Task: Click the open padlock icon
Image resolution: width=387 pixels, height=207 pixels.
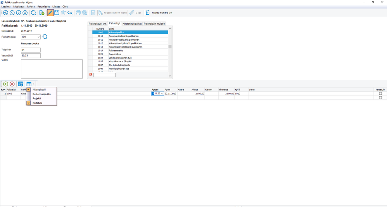Action: tap(148, 12)
